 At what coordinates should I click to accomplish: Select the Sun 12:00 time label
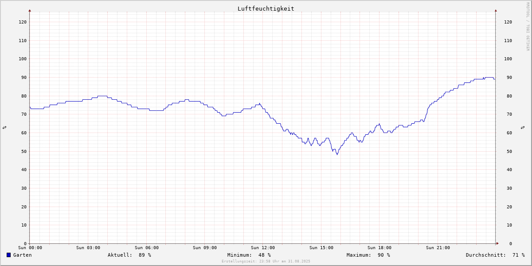pyautogui.click(x=263, y=248)
